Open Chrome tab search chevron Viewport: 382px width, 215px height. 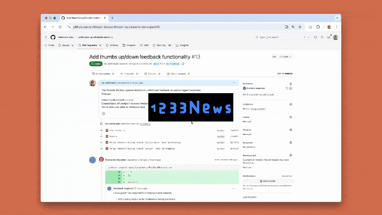pos(337,18)
